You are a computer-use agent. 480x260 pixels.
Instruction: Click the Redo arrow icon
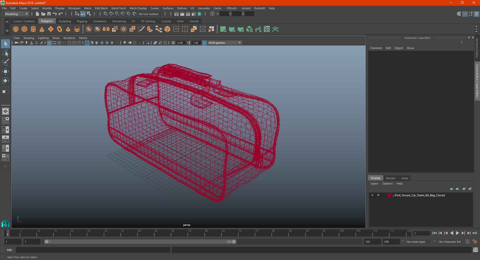pos(60,14)
